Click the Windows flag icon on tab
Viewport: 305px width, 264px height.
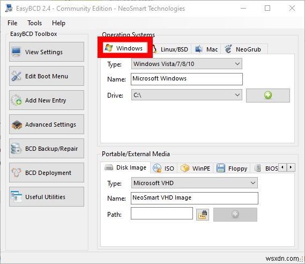click(108, 48)
